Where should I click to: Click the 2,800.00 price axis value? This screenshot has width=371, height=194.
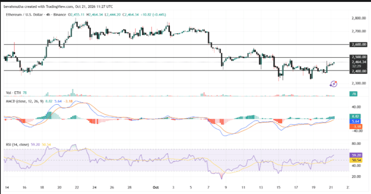(x=359, y=18)
